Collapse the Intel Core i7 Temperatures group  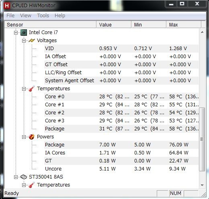coord(24,89)
